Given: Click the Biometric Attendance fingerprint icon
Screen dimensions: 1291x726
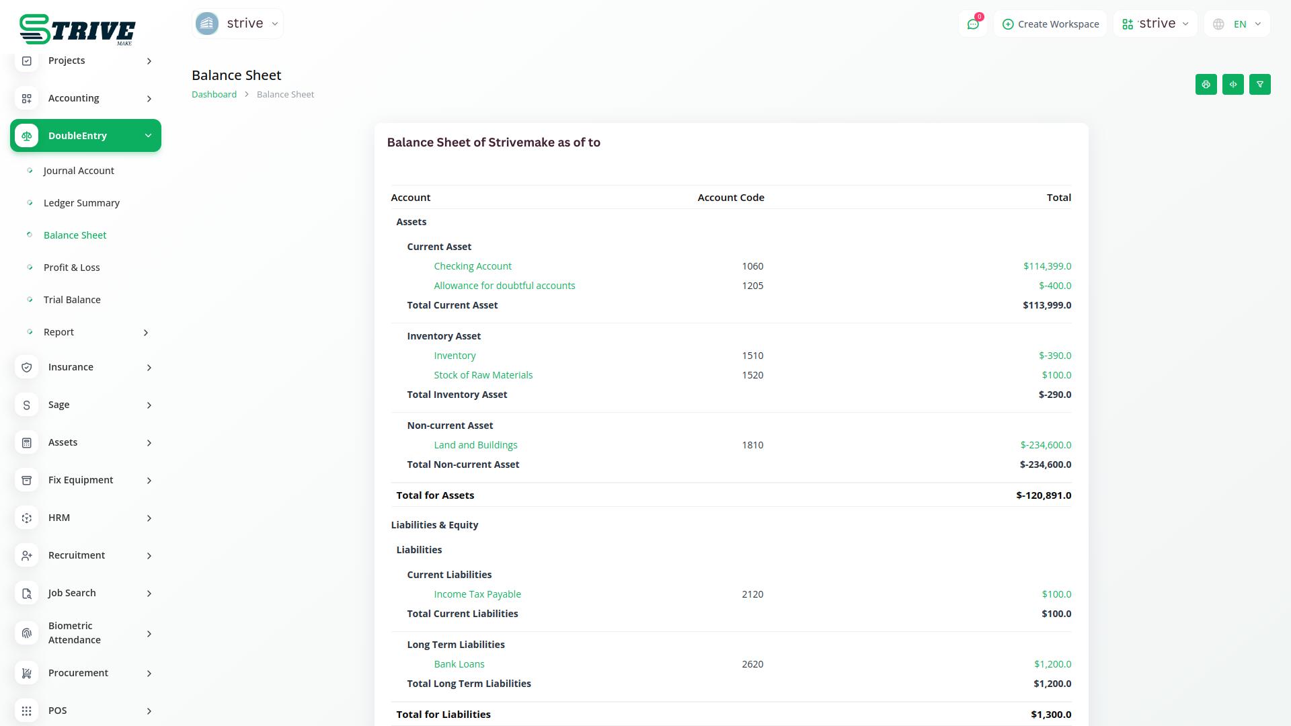Looking at the screenshot, I should tap(27, 633).
